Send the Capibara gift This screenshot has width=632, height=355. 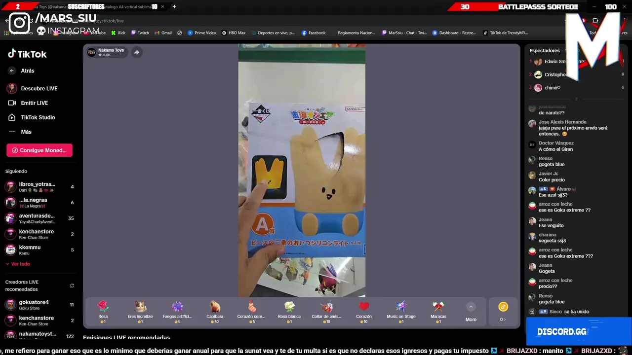point(215,312)
